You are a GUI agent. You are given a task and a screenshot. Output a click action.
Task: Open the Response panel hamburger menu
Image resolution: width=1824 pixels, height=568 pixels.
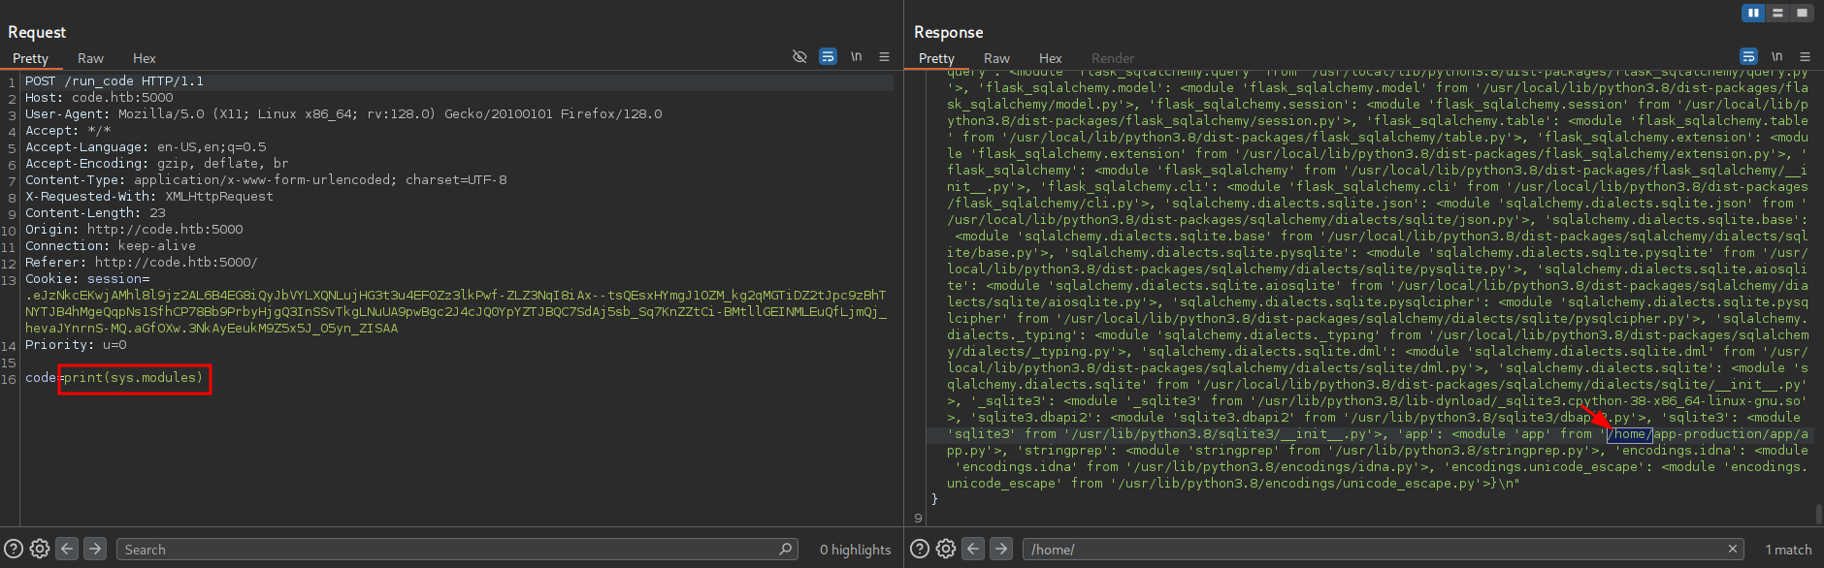[x=1805, y=57]
